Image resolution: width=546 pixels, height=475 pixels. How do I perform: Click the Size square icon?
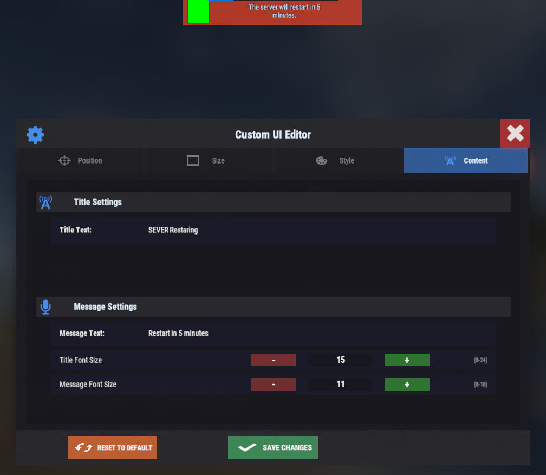tap(193, 160)
